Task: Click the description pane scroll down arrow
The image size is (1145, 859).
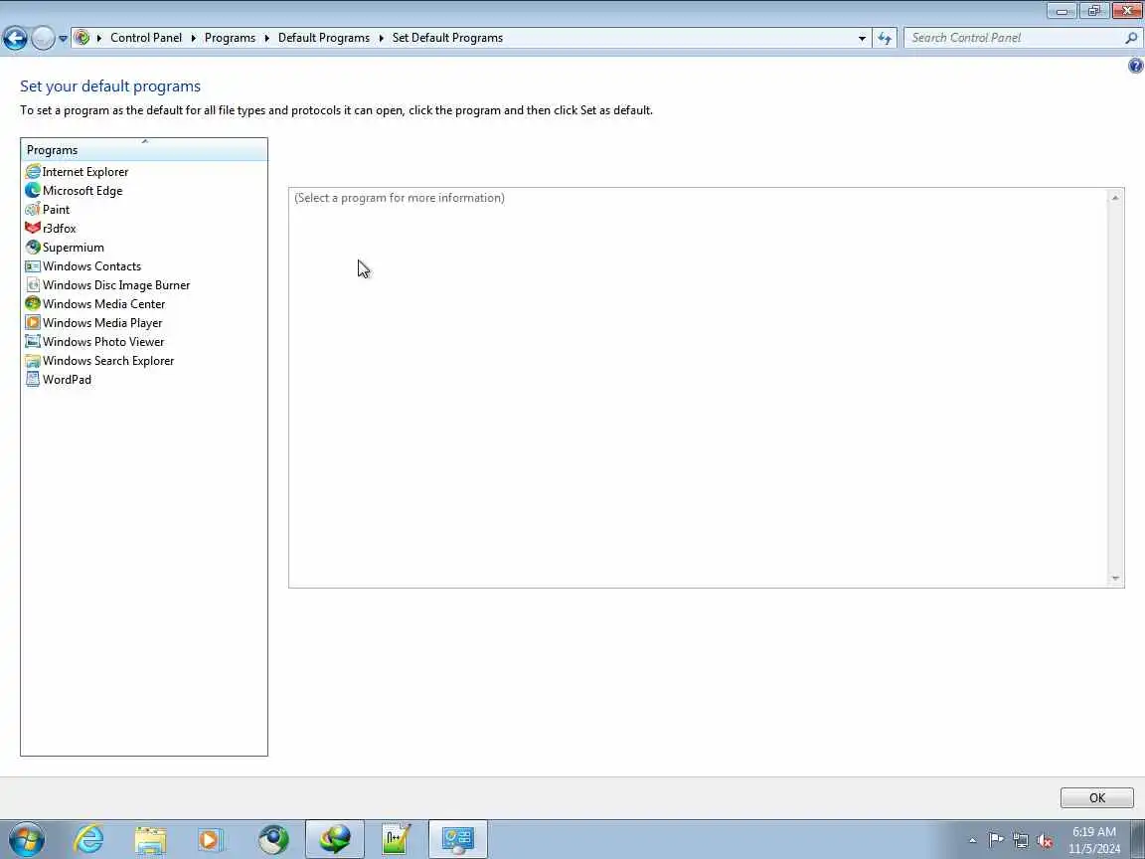Action: (1115, 579)
